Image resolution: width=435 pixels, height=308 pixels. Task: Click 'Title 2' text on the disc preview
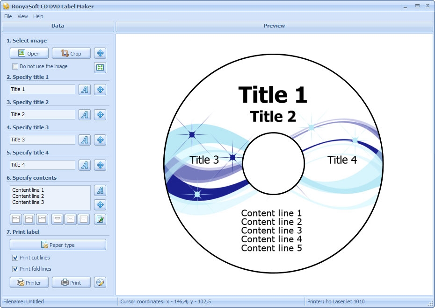pos(273,116)
